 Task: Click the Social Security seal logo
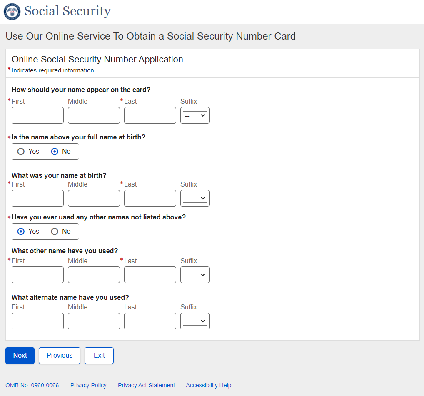(12, 12)
